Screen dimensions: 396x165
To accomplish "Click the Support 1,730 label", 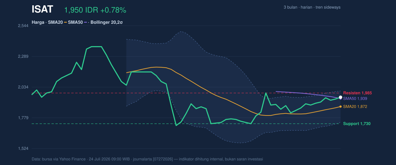I will coord(357,124).
